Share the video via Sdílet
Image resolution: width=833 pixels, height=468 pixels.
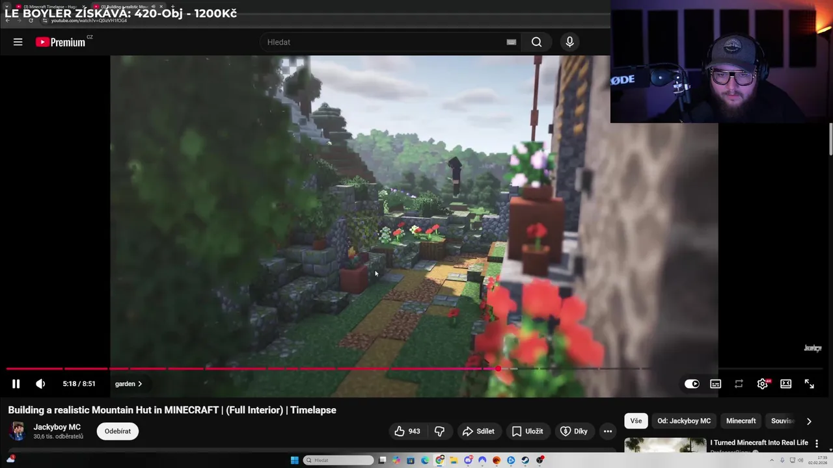[x=478, y=431]
